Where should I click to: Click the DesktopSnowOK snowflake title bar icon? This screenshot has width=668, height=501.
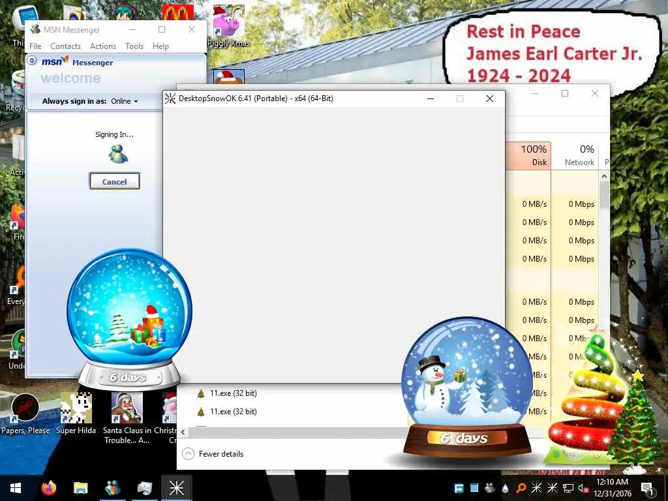(x=170, y=99)
